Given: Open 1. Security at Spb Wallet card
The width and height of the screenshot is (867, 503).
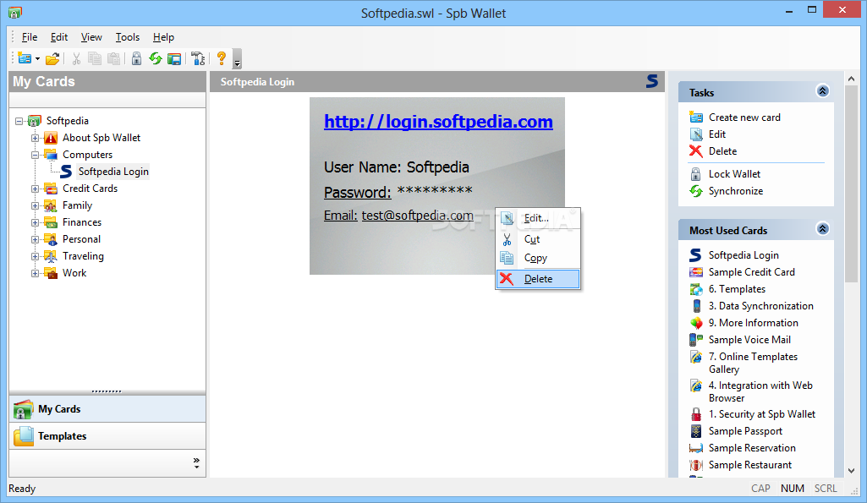Looking at the screenshot, I should (762, 414).
